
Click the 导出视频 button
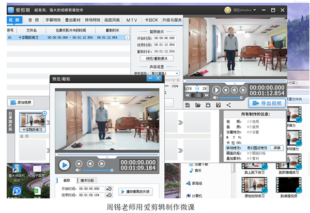click(267, 103)
